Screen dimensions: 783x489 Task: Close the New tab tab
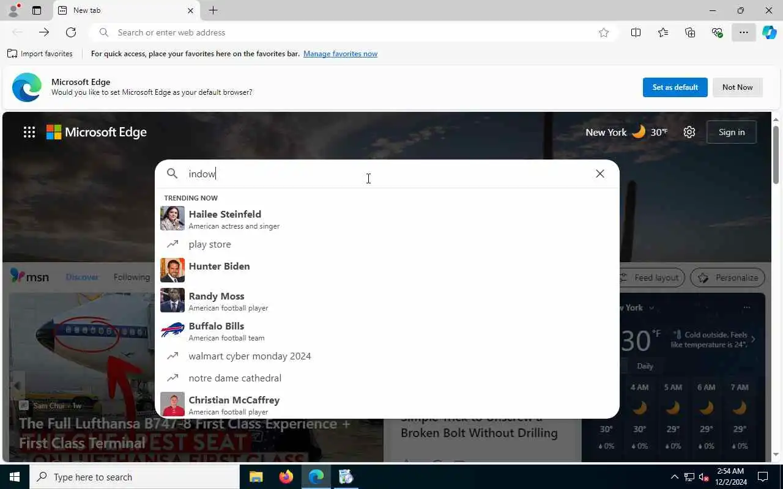click(x=190, y=10)
